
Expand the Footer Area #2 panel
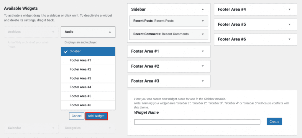(203, 66)
